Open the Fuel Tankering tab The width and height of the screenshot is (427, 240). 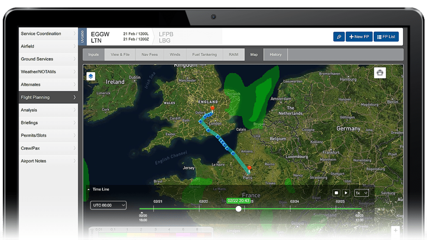click(204, 55)
